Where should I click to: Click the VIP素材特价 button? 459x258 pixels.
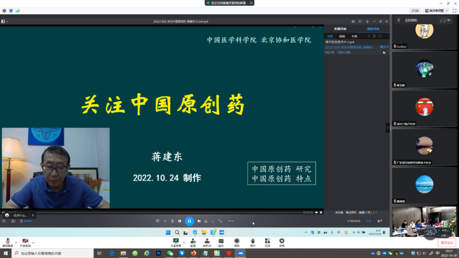[x=354, y=221]
